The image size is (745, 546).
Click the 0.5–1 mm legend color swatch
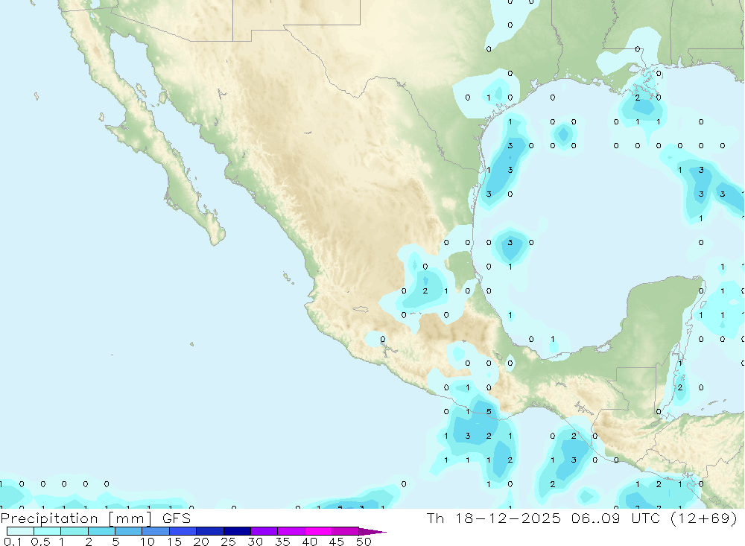click(x=48, y=531)
